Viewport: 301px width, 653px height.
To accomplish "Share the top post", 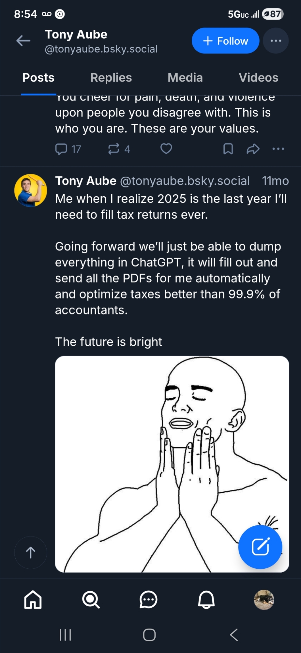I will 253,149.
